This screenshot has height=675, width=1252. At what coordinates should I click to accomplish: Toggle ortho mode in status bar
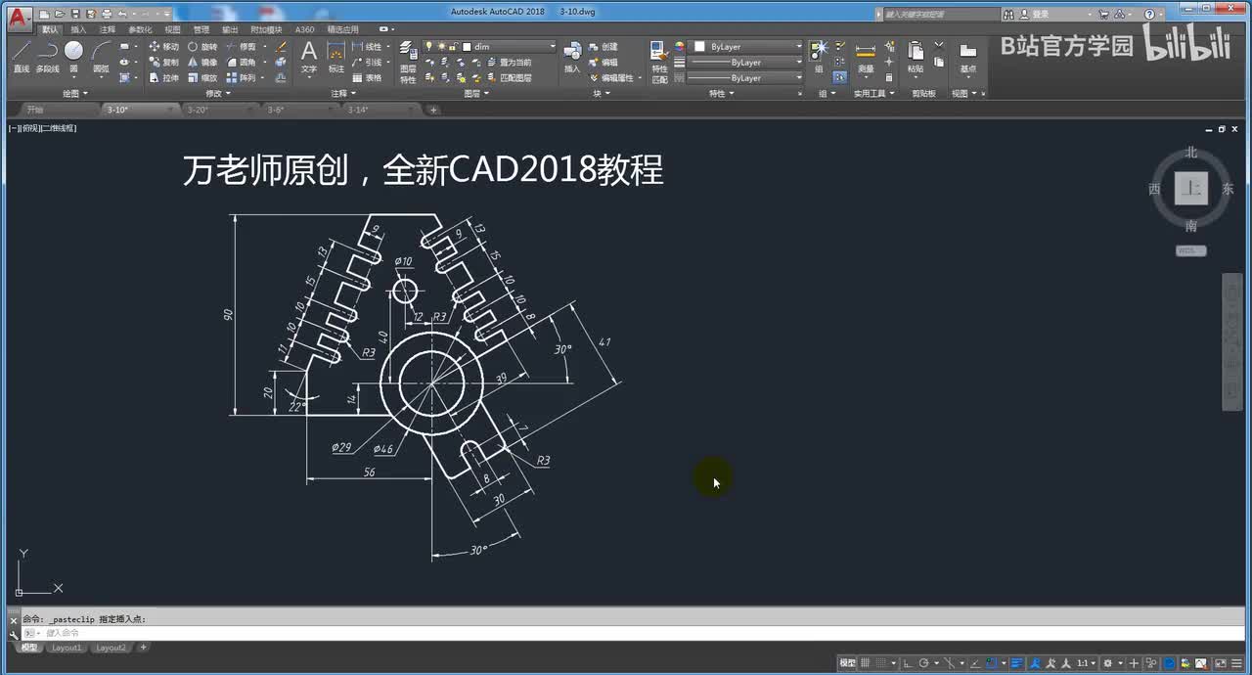[907, 663]
